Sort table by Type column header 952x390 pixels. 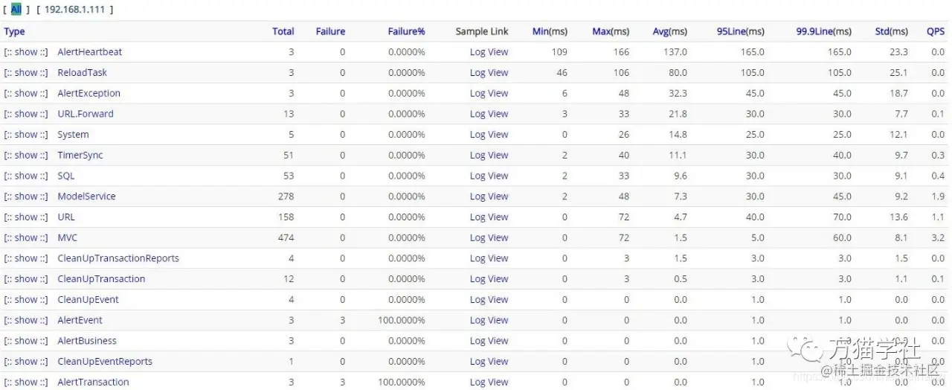point(14,31)
